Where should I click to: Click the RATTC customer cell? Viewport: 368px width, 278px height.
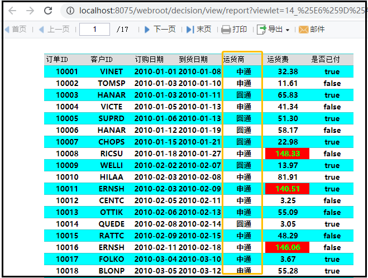tap(112, 236)
